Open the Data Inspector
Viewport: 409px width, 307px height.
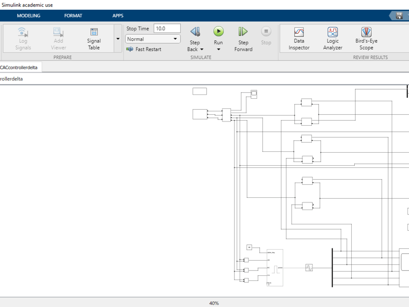tap(299, 38)
